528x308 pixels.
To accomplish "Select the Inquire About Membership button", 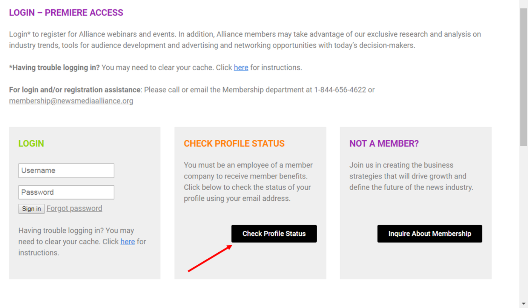I will coord(430,233).
